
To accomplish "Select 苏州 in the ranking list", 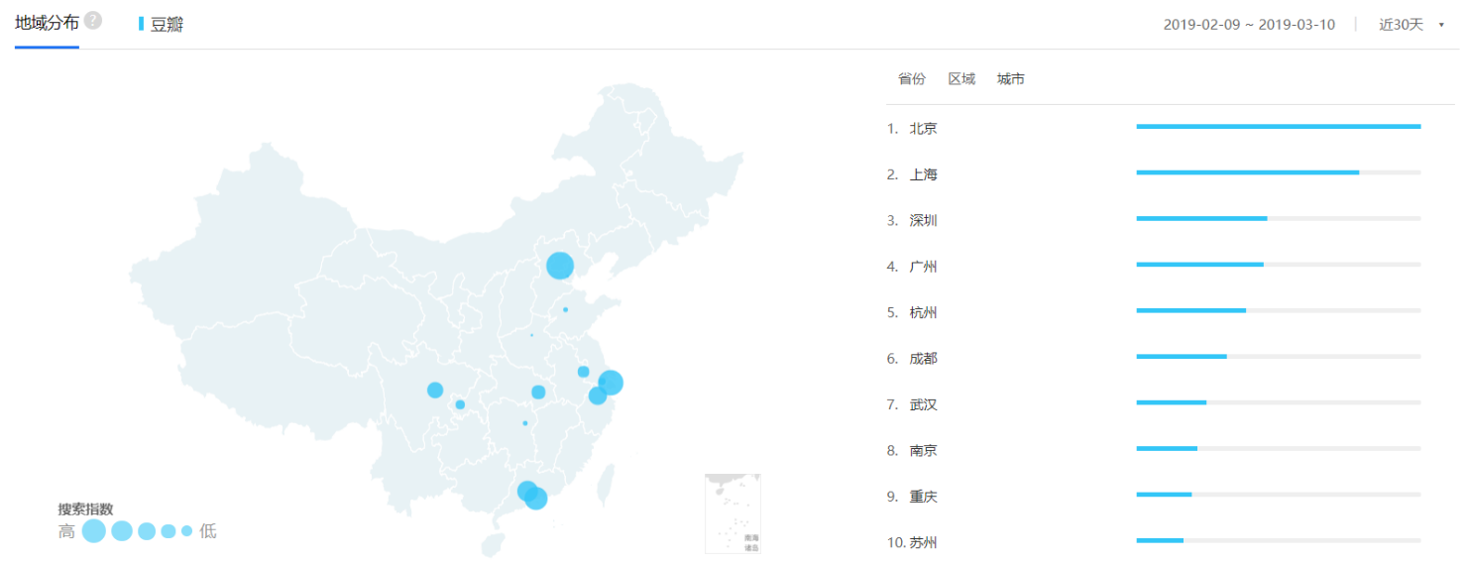I will [x=923, y=543].
